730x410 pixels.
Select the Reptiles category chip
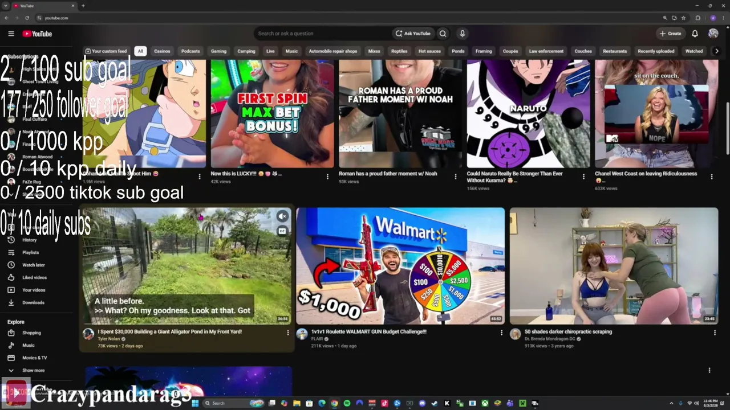click(x=399, y=51)
